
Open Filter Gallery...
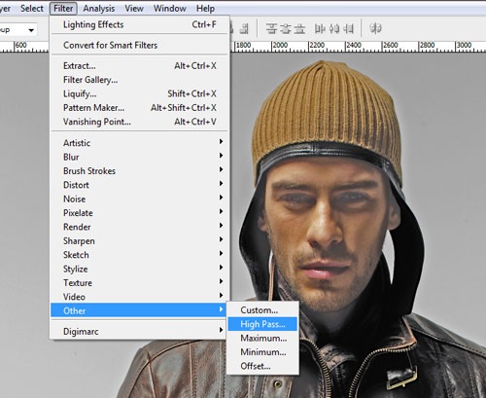(139, 80)
